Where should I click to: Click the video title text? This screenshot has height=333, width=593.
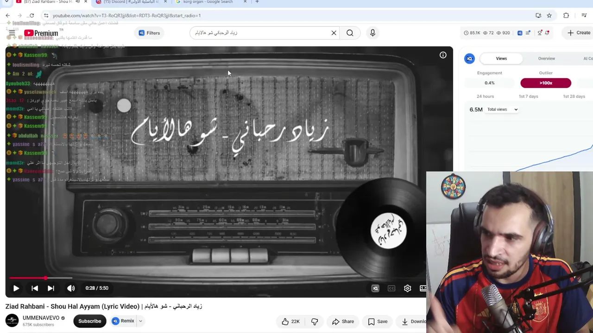click(104, 306)
